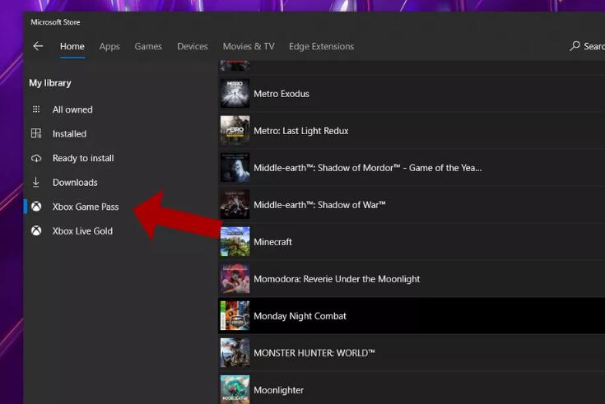605x404 pixels.
Task: Select Installed in My library
Action: click(x=69, y=134)
